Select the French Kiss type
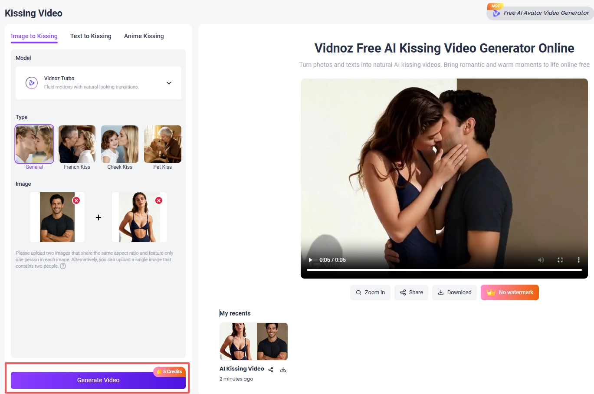Screen dimensions: 594x394 pos(77,144)
